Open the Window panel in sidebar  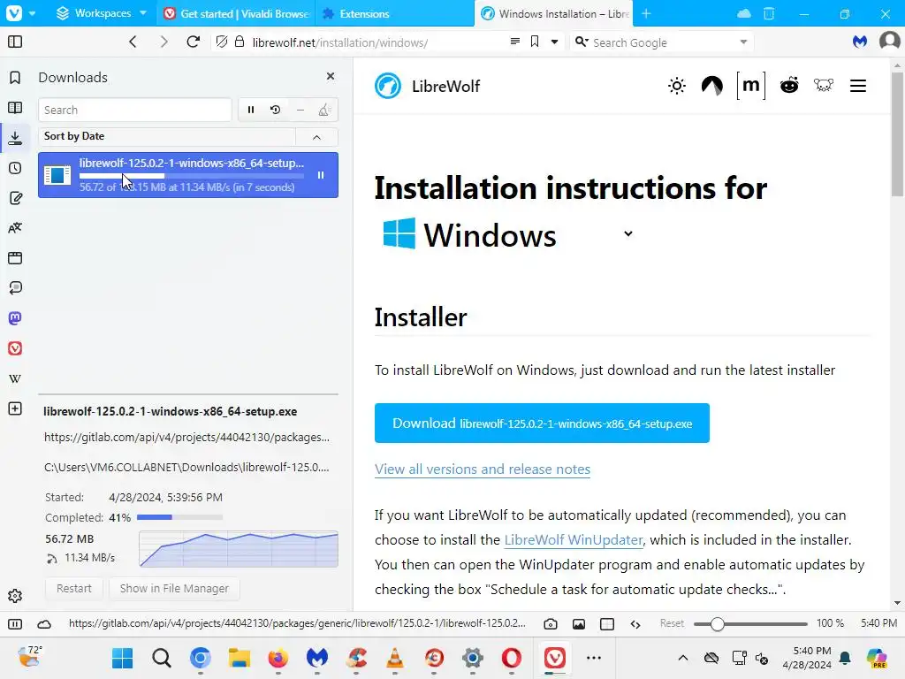15,258
